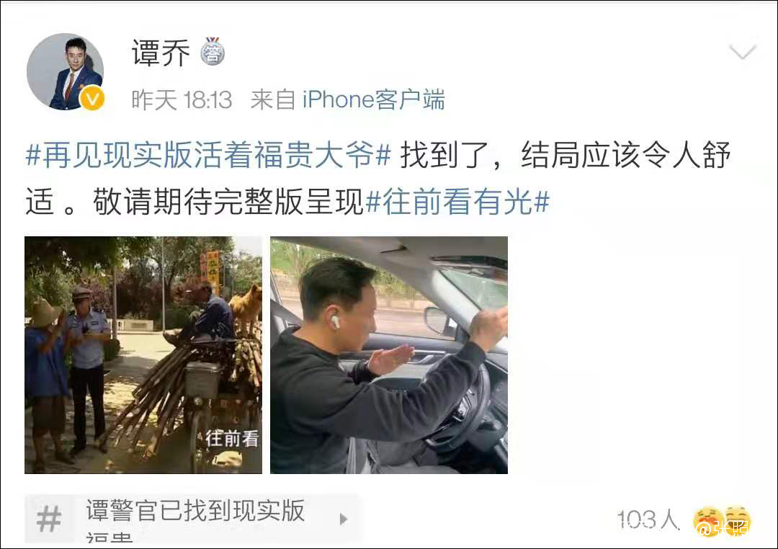The width and height of the screenshot is (778, 549).
Task: Open hashtag #再见现实版活着福贵大爷#
Action: click(x=208, y=154)
